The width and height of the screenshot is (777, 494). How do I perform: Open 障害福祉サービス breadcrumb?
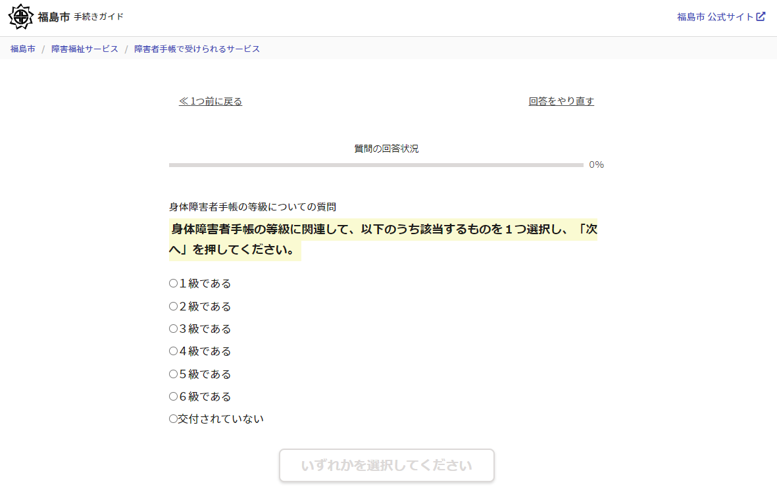pyautogui.click(x=85, y=49)
